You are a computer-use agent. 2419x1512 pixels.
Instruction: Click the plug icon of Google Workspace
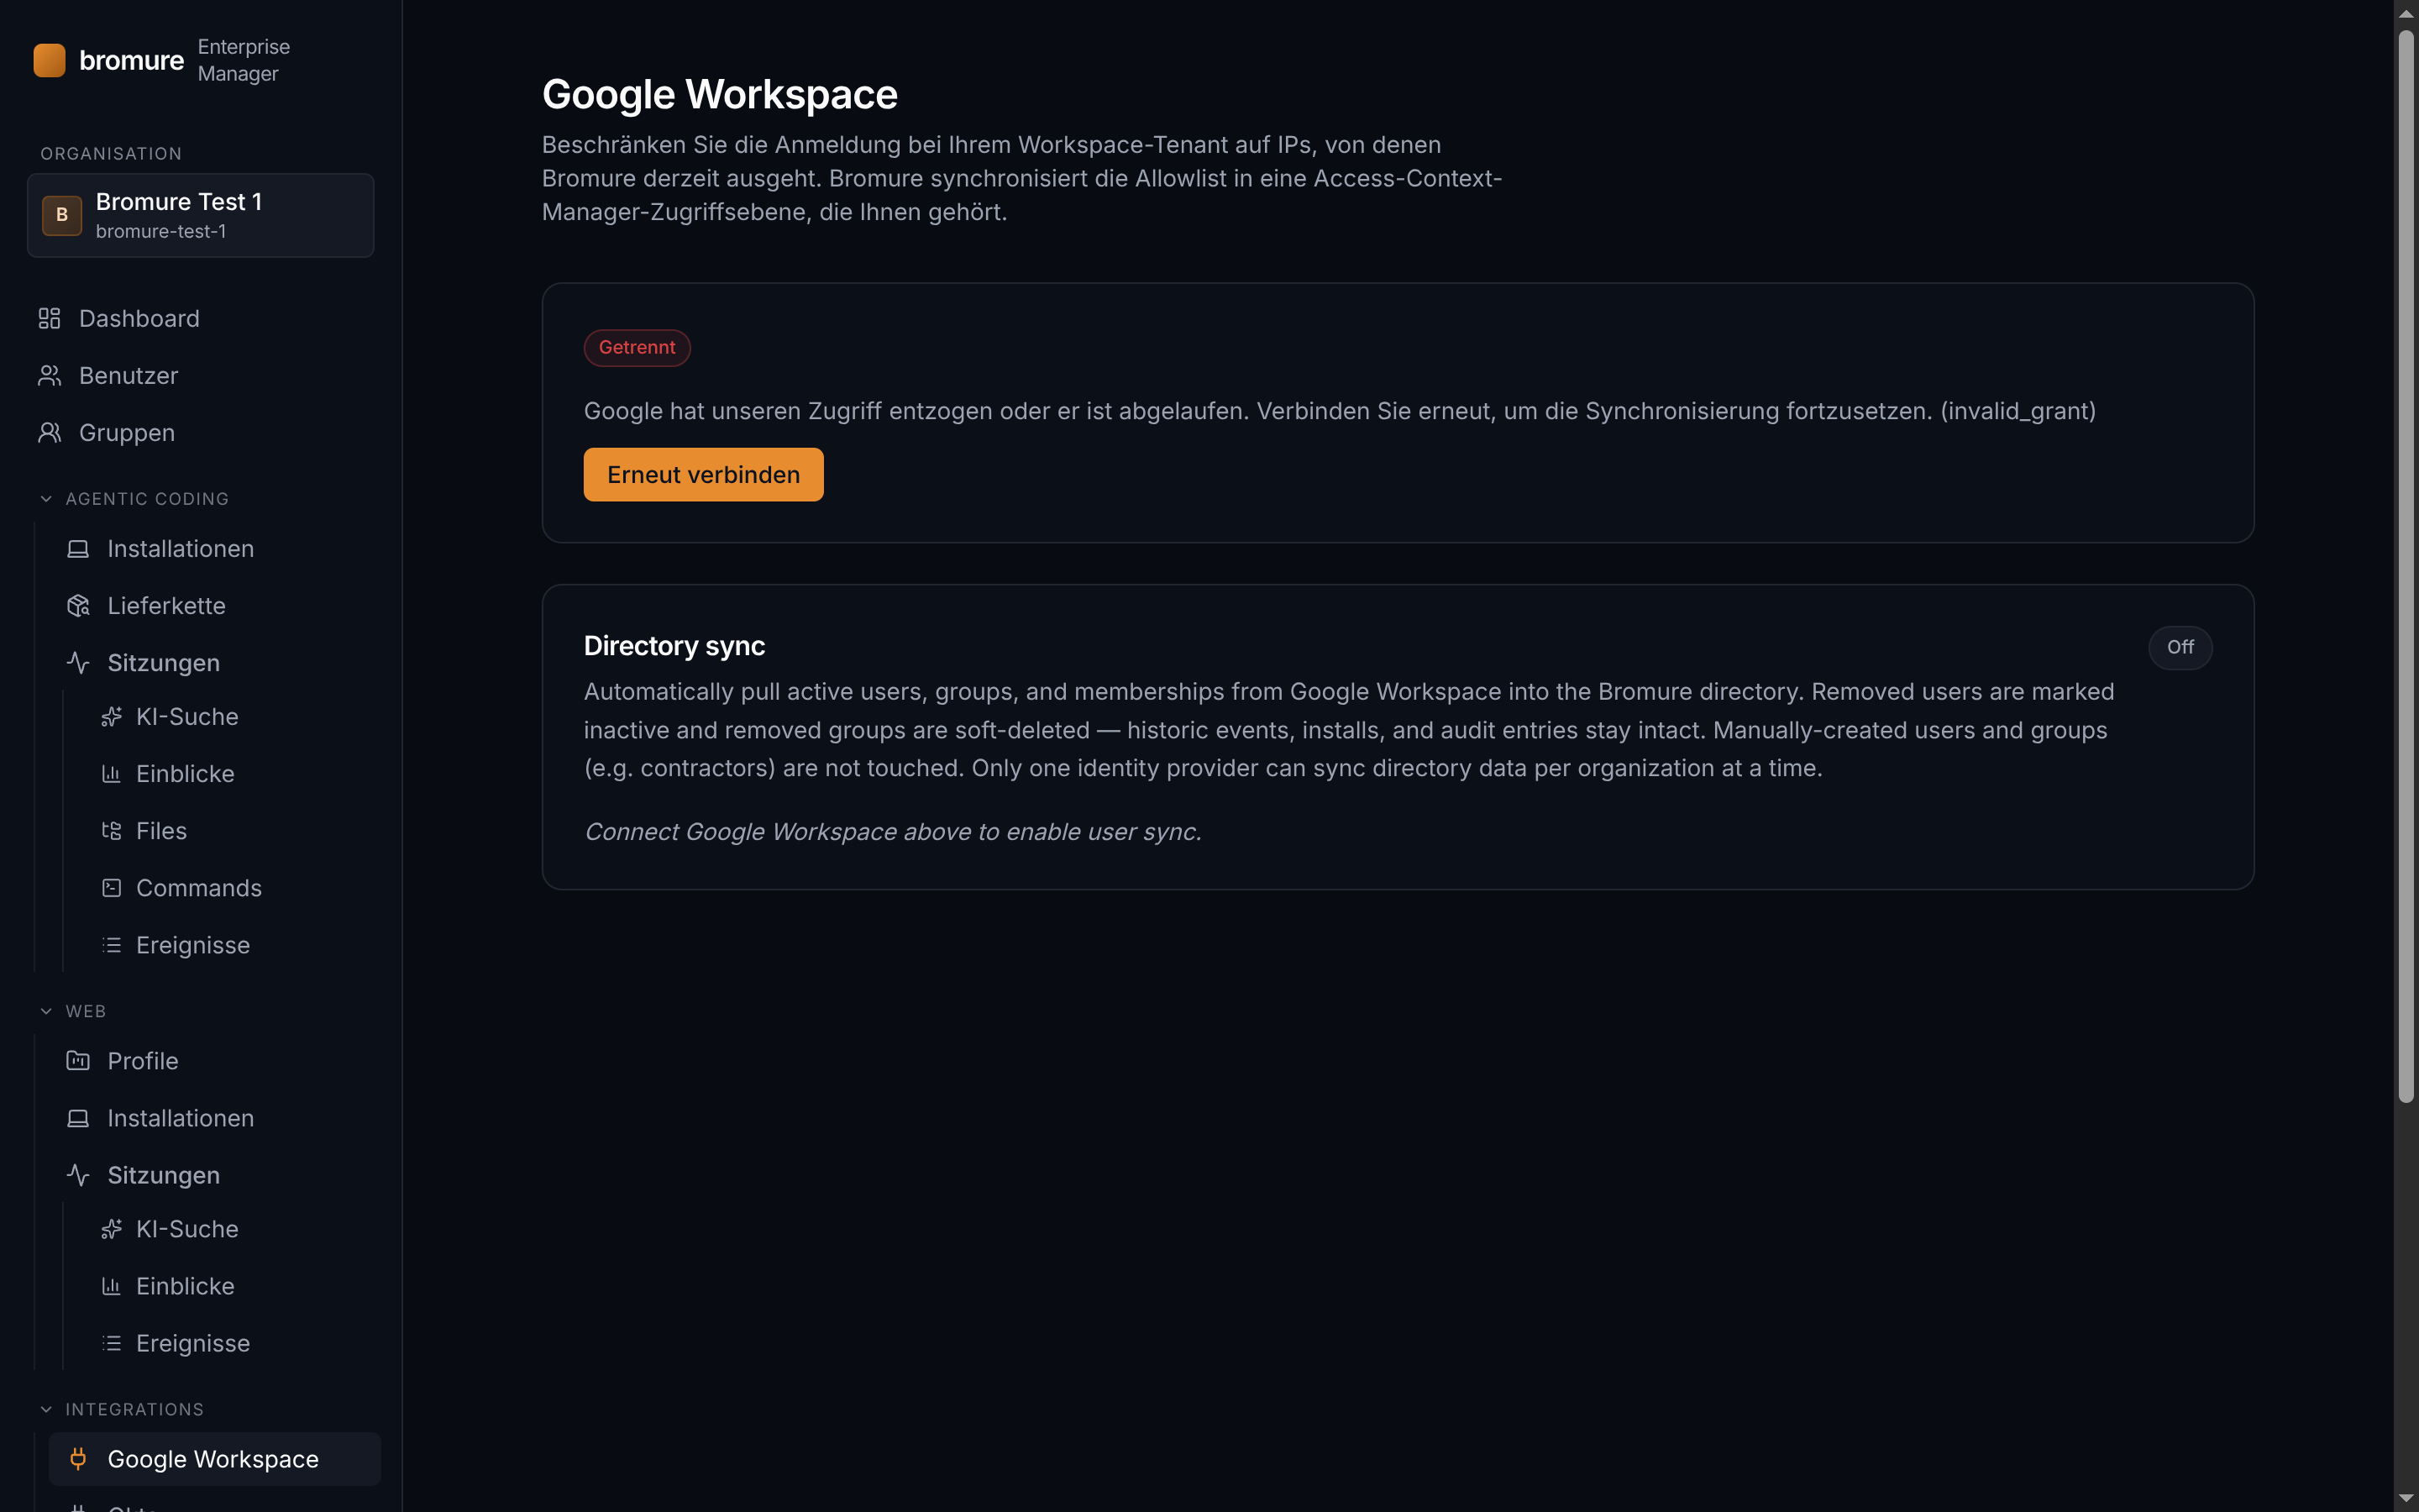click(x=78, y=1459)
